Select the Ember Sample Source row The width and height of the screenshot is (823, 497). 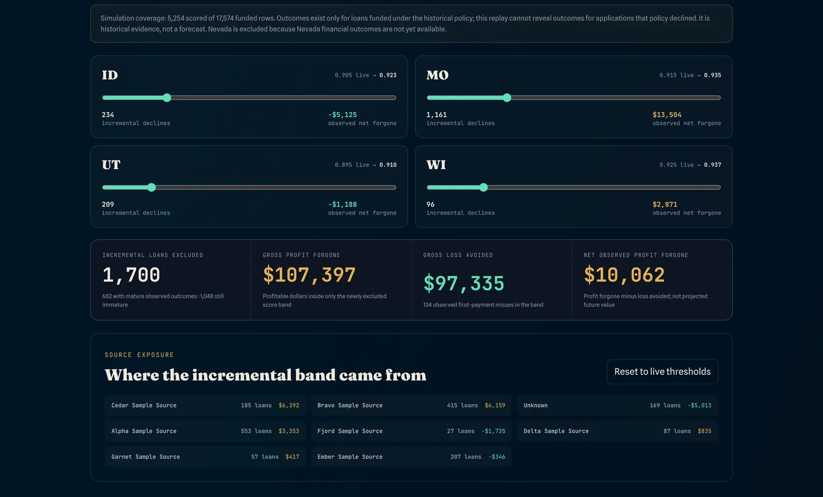tap(411, 457)
